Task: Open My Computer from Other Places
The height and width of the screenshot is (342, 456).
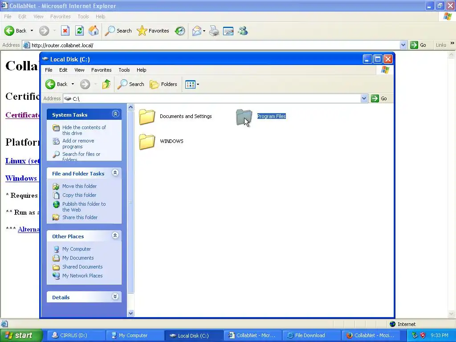Action: tap(77, 249)
